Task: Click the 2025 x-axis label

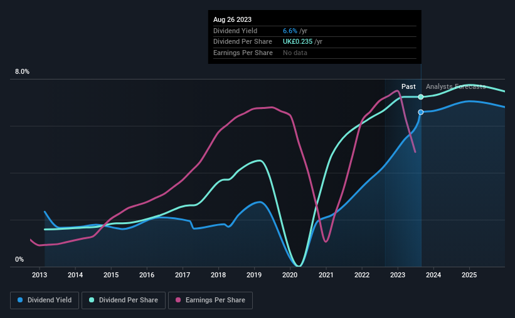Action: [x=469, y=275]
